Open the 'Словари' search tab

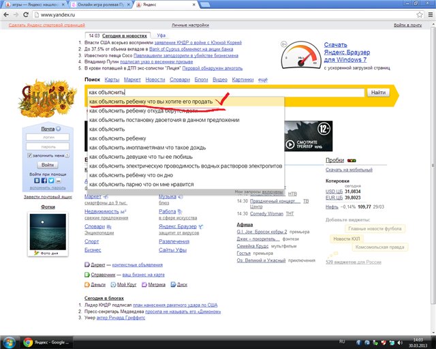[x=180, y=80]
